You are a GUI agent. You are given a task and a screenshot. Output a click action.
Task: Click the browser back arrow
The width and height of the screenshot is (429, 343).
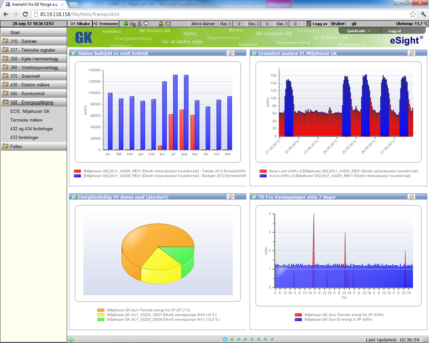point(6,14)
